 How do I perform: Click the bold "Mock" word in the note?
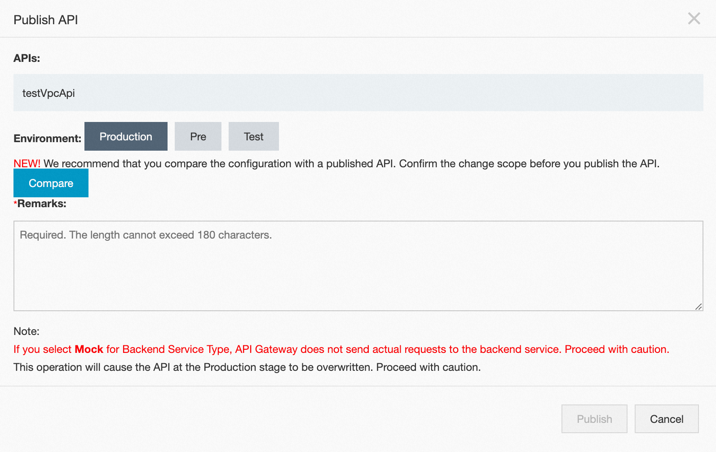point(89,349)
